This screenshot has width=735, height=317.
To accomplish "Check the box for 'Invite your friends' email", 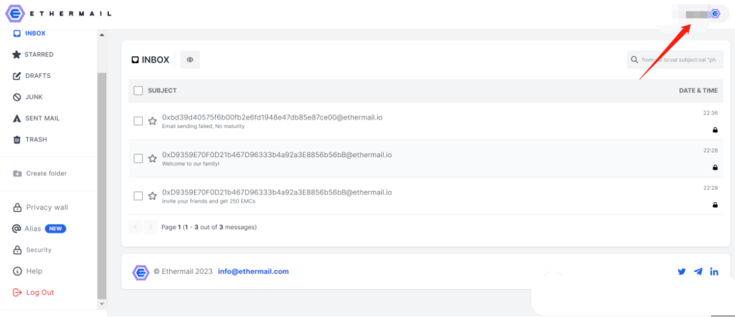I will [x=138, y=196].
